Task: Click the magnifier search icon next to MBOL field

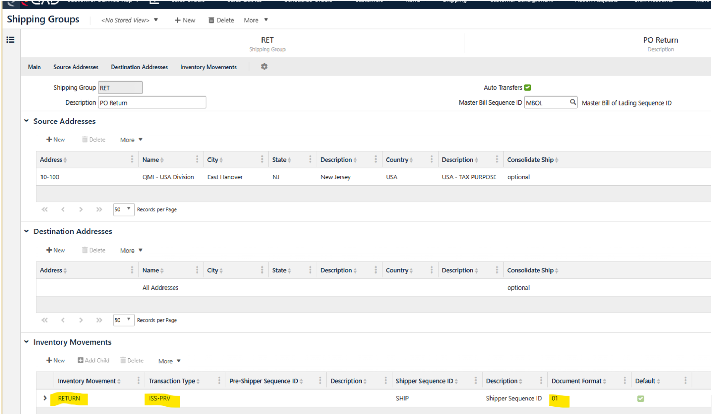Action: coord(573,102)
